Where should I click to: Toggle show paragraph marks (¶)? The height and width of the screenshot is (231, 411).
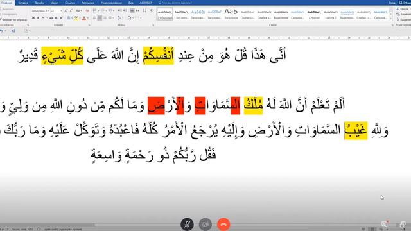[152, 11]
